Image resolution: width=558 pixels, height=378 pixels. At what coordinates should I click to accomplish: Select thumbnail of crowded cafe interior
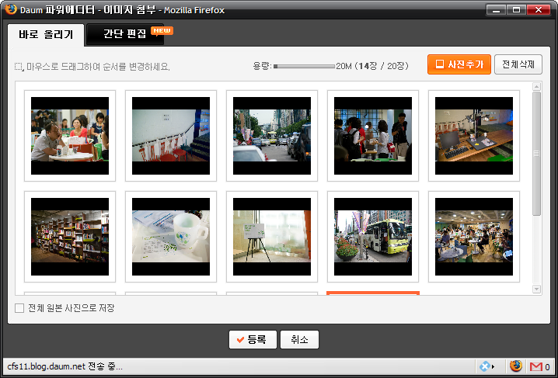[474, 237]
